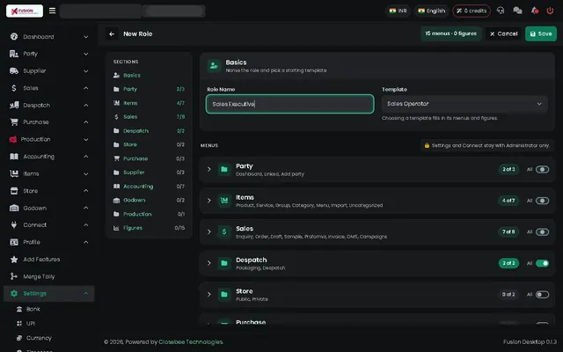Viewport: 563px width, 352px height.
Task: Click the Role Name input field
Action: [x=289, y=104]
